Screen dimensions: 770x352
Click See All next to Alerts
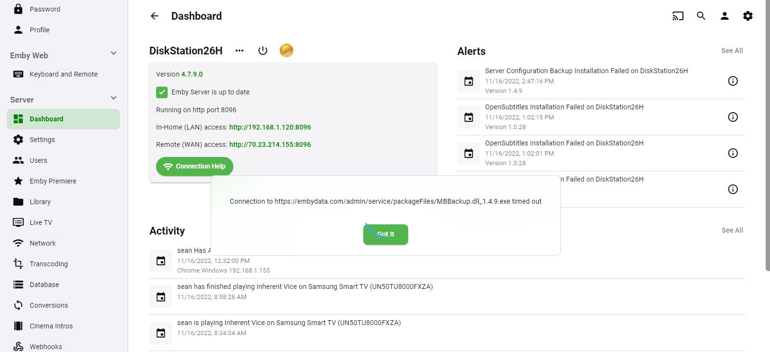click(x=731, y=51)
